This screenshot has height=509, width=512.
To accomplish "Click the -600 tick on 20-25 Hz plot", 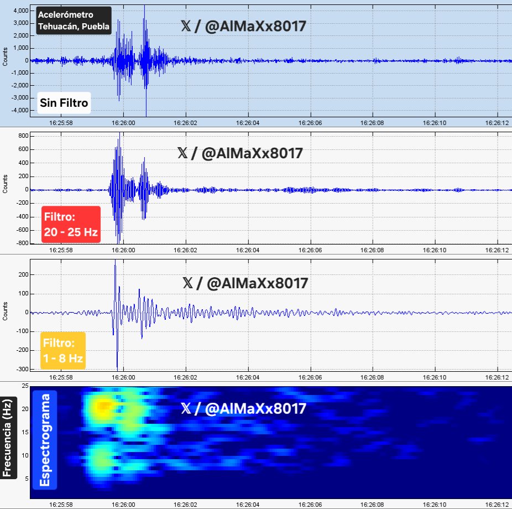I will [23, 230].
